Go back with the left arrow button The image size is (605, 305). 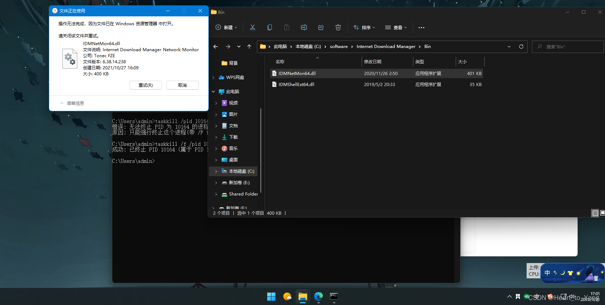click(216, 47)
